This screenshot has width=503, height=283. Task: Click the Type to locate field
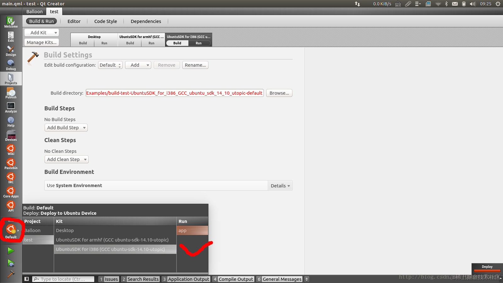(63, 279)
